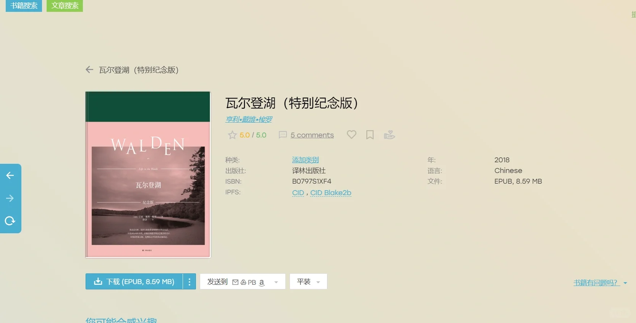The image size is (636, 323).
Task: Switch to 书籍搜索 tab
Action: click(24, 6)
